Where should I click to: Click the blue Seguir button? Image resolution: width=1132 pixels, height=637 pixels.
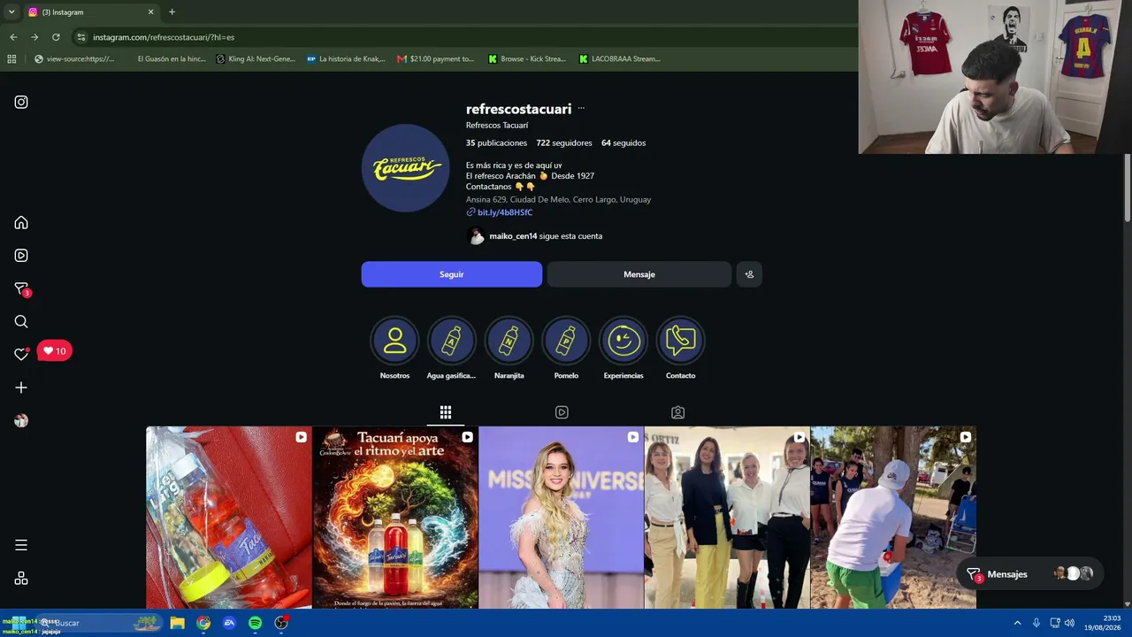(452, 274)
